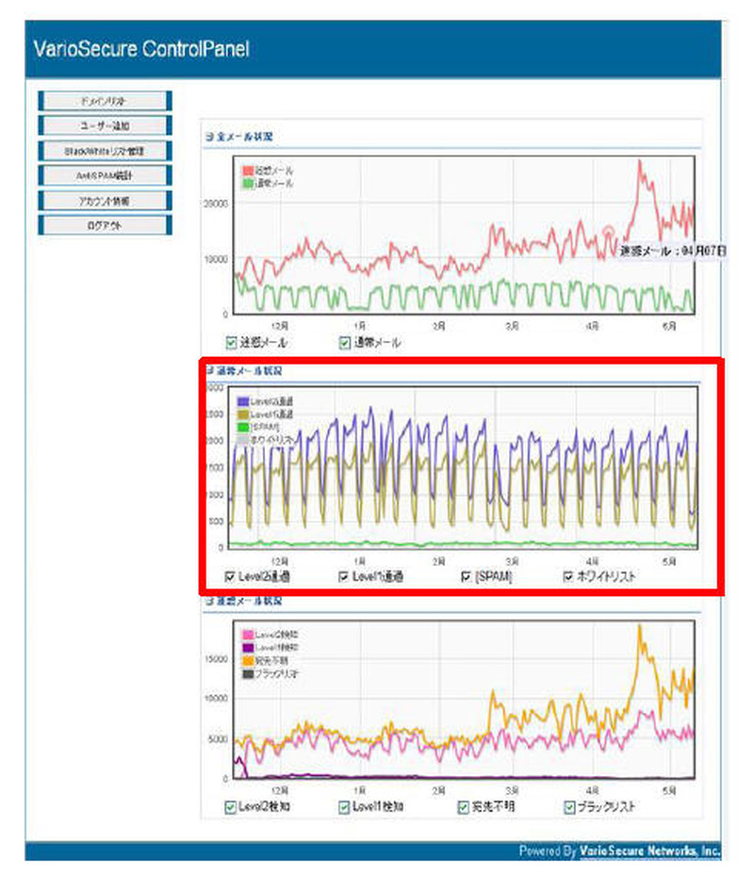Disable the Level2通過 series checkbox
This screenshot has height=890, width=754.
coord(232,576)
